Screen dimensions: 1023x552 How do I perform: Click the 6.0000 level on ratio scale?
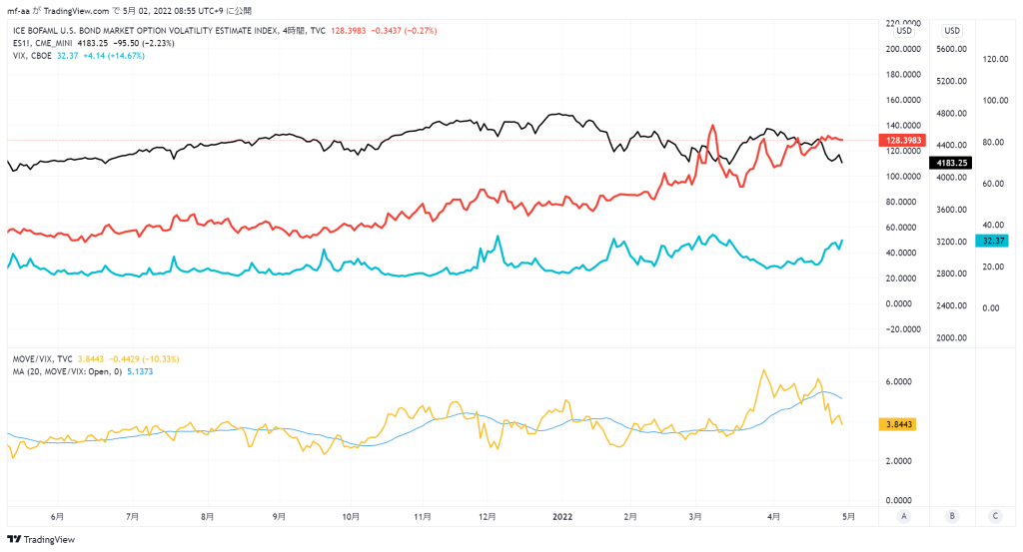[x=898, y=382]
